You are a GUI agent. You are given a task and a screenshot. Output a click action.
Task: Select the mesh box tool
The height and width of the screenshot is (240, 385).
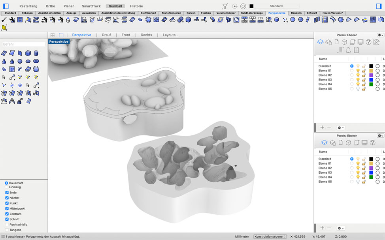pos(28,53)
